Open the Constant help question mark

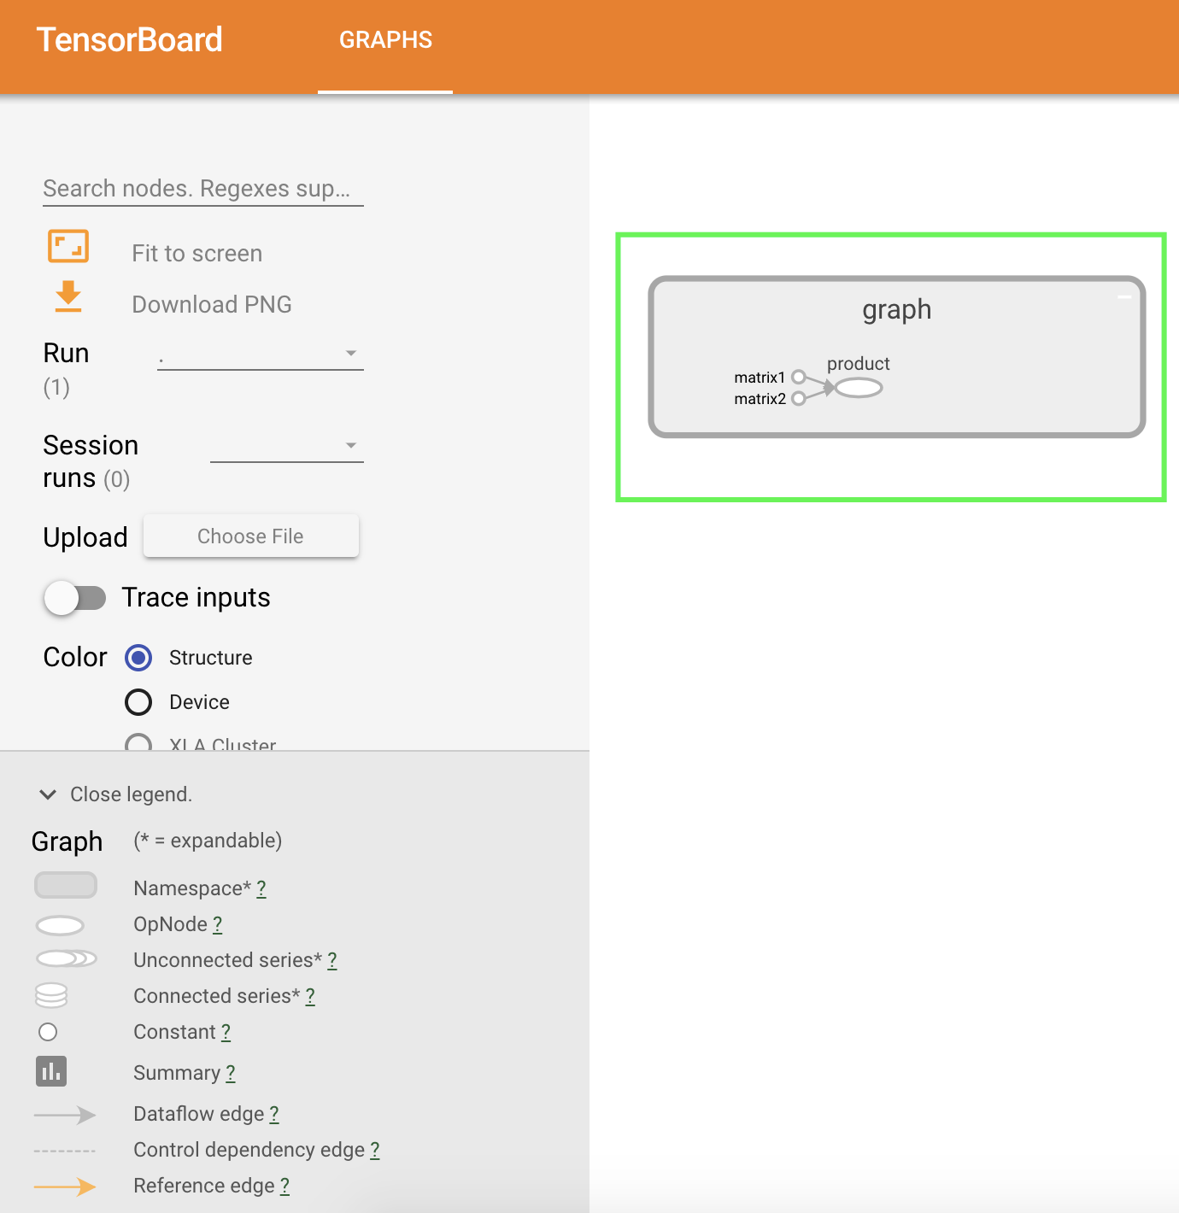226,1032
